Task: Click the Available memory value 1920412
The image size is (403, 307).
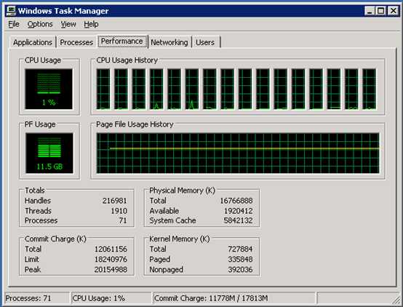Action: pos(239,211)
